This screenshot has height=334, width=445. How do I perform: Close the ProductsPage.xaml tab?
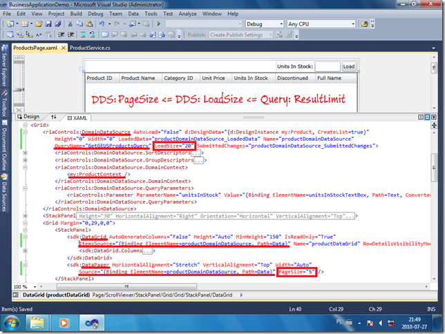pos(64,48)
